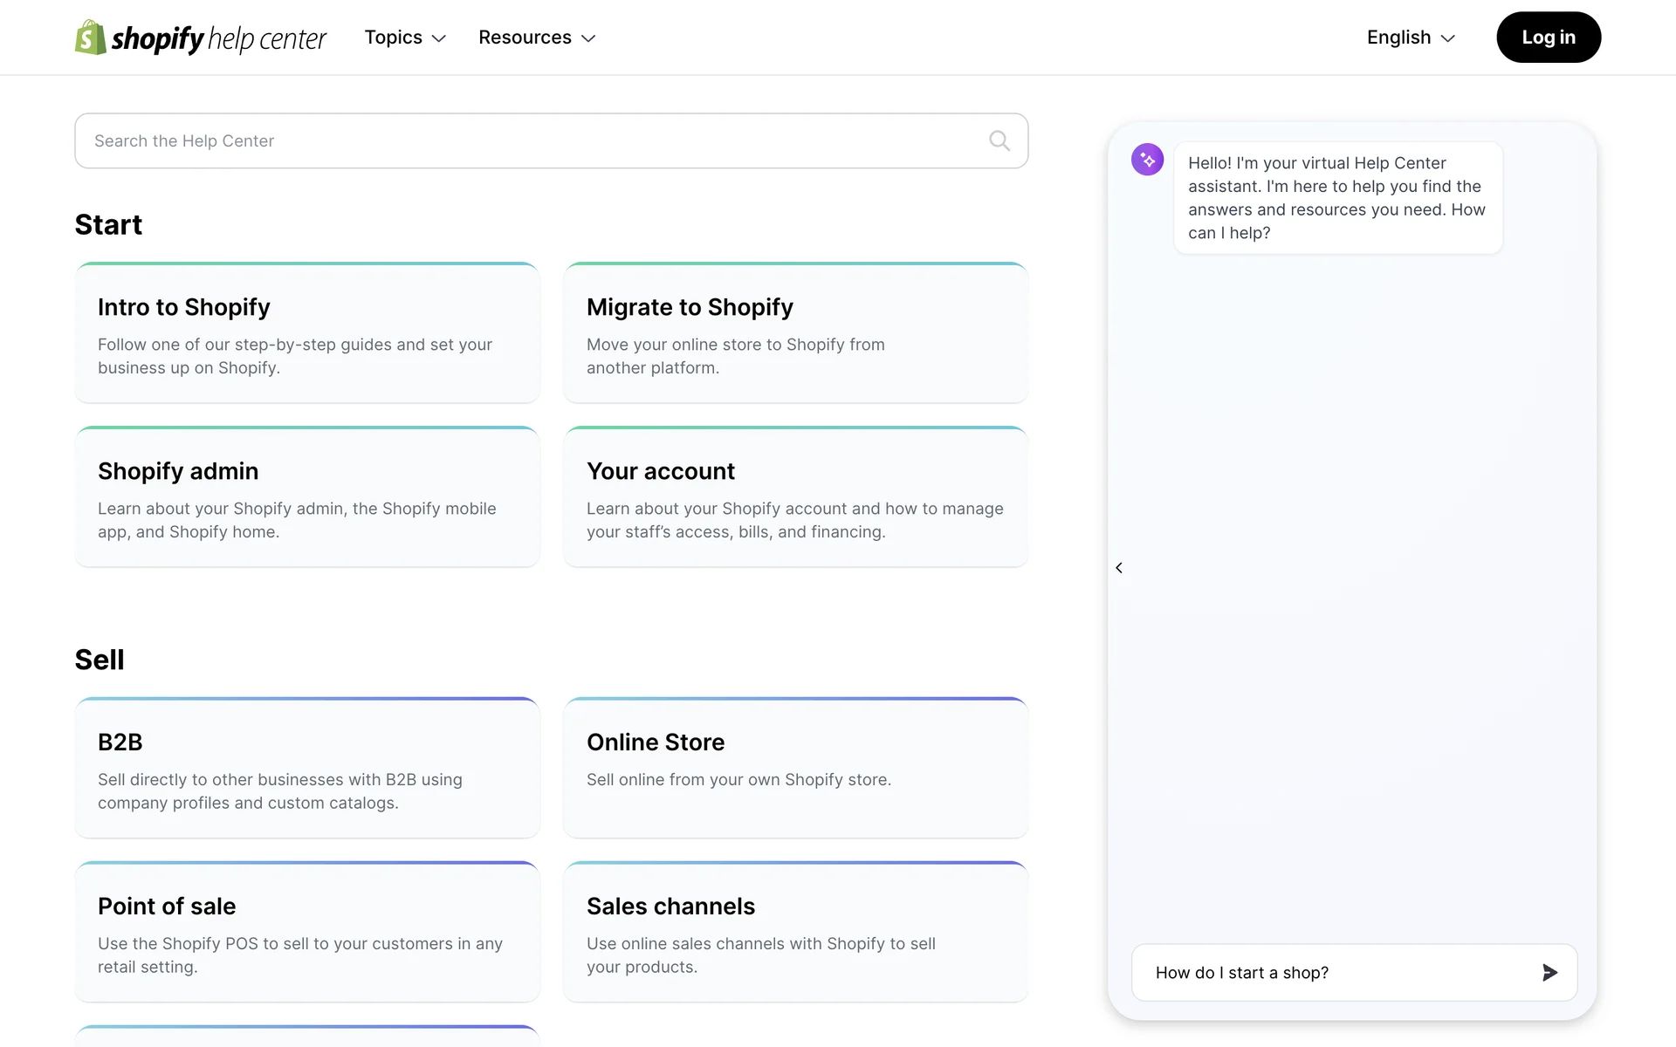The height and width of the screenshot is (1047, 1676).
Task: Open the Online Store topic card
Action: (795, 769)
